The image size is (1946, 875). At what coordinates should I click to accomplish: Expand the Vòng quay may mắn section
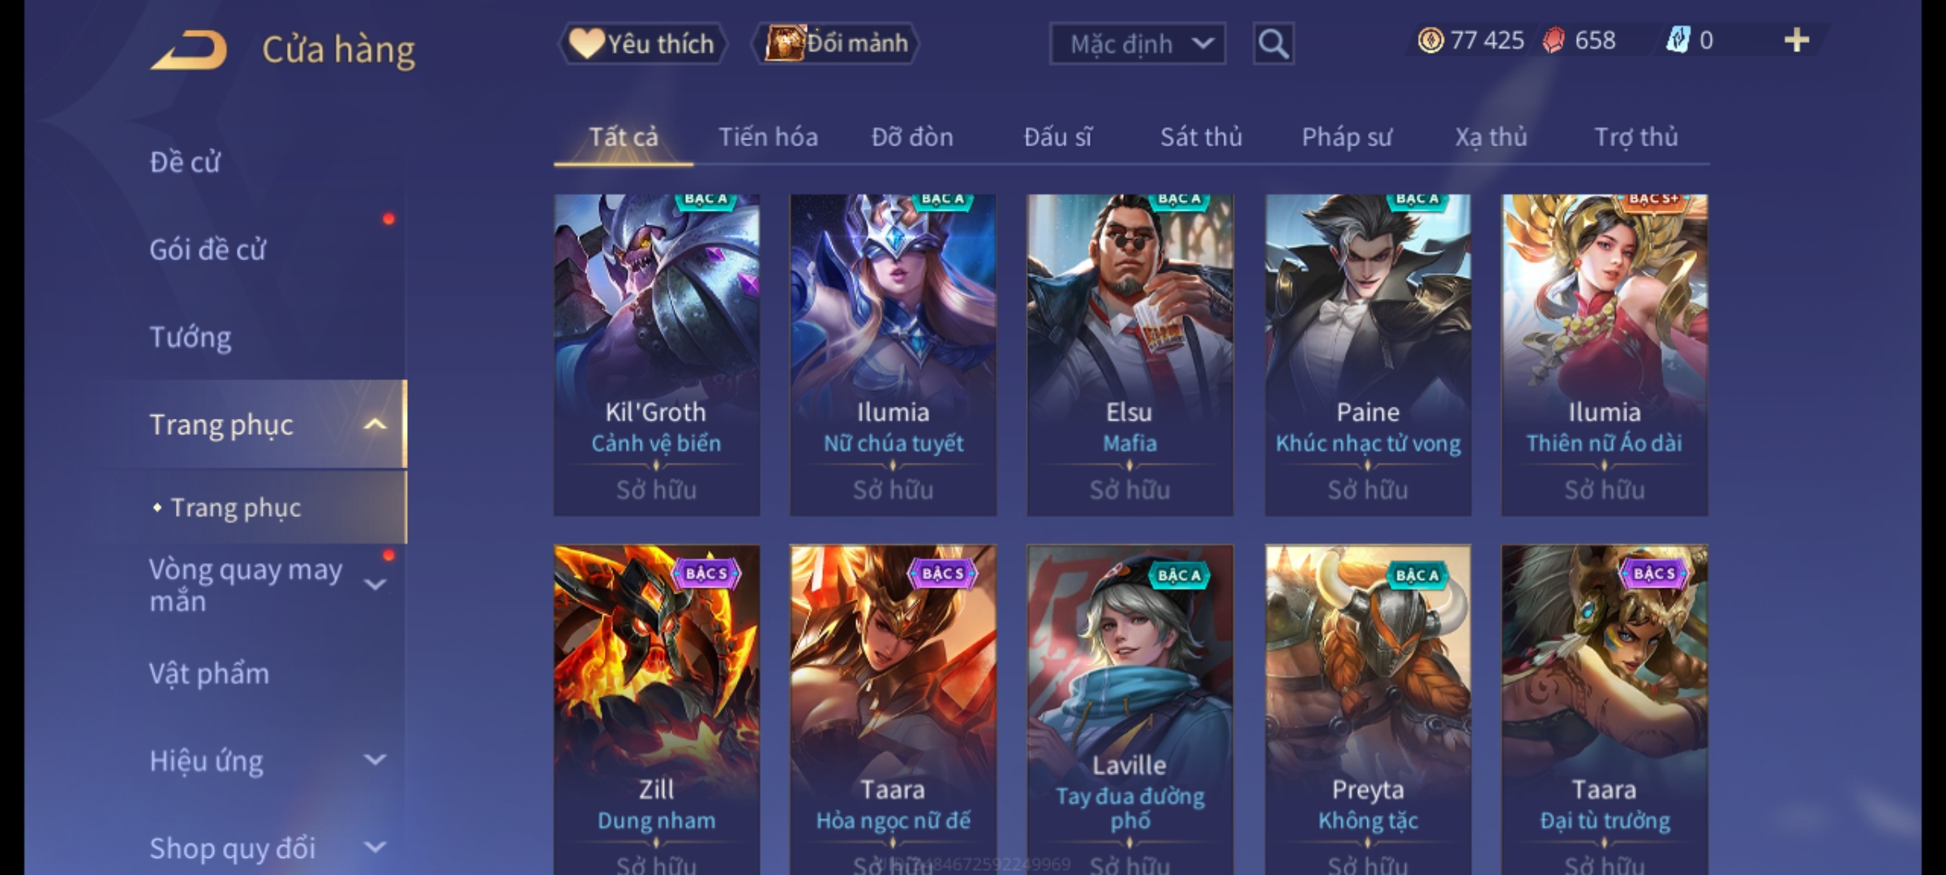375,585
